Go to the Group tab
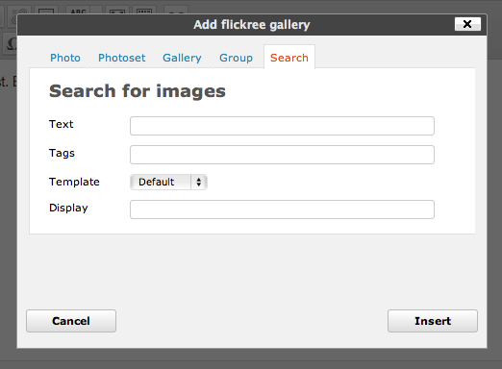Image resolution: width=502 pixels, height=369 pixels. pos(236,58)
